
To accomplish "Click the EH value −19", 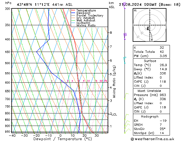I will [x=163, y=121].
